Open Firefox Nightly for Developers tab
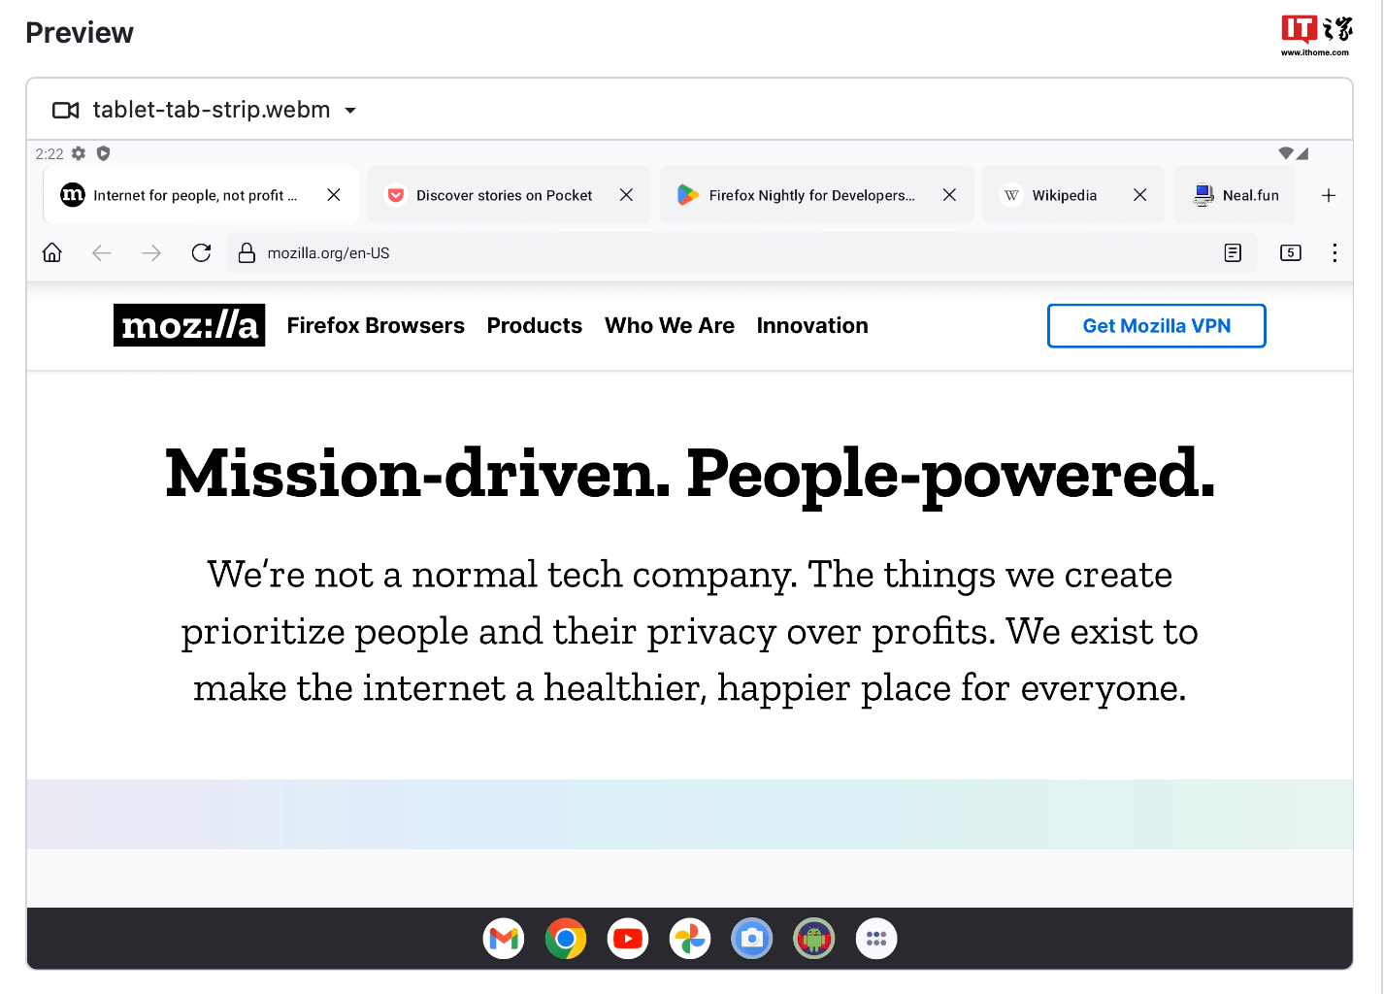 pos(816,195)
